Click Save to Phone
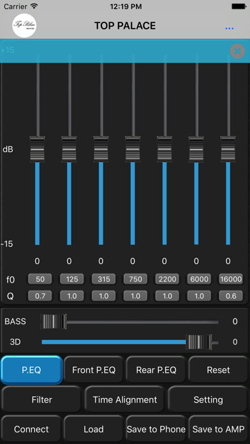Screen dimensions: 250x444 pyautogui.click(x=156, y=429)
